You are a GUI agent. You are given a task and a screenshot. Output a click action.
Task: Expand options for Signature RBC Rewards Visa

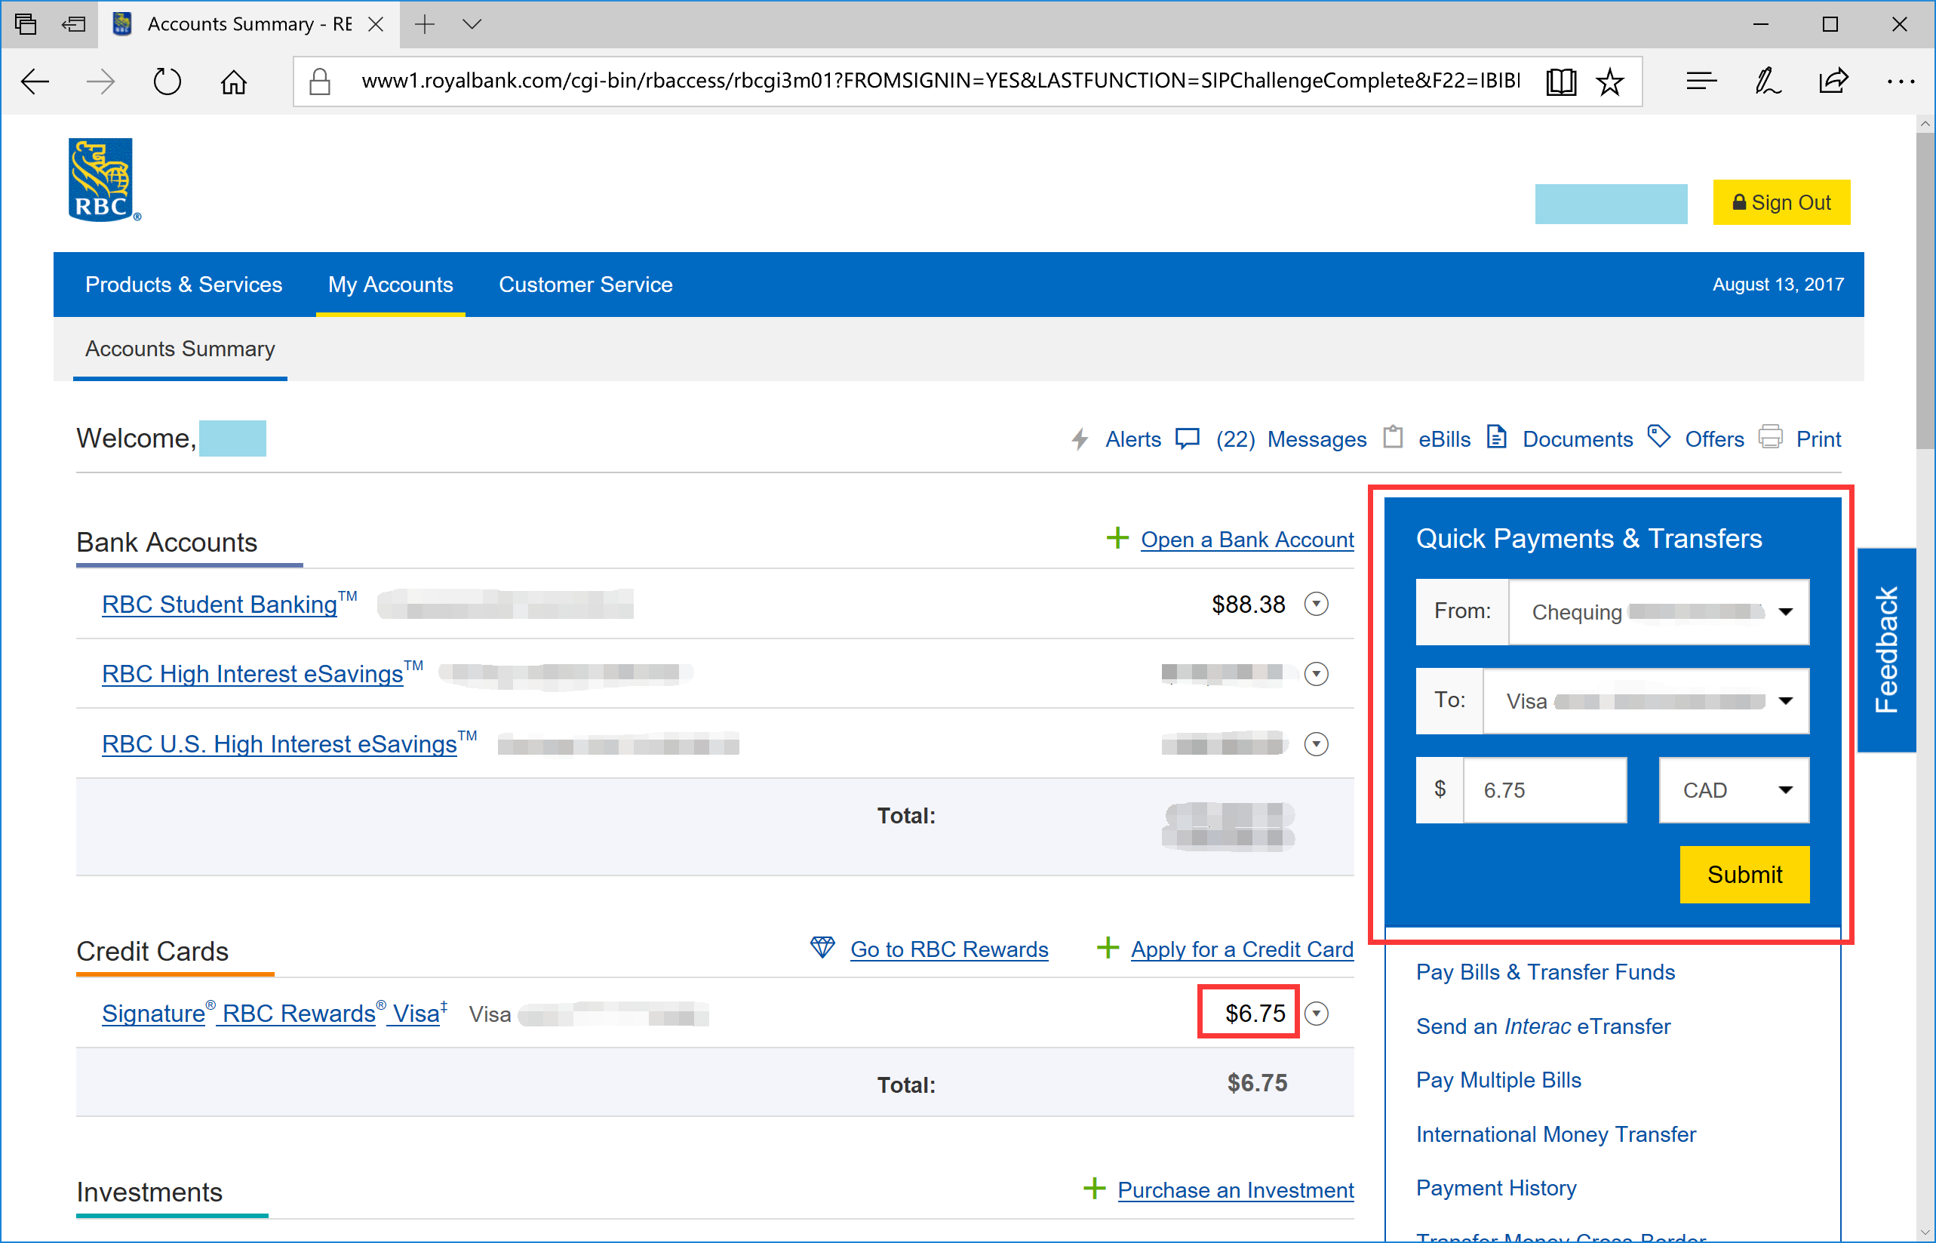click(1317, 1014)
